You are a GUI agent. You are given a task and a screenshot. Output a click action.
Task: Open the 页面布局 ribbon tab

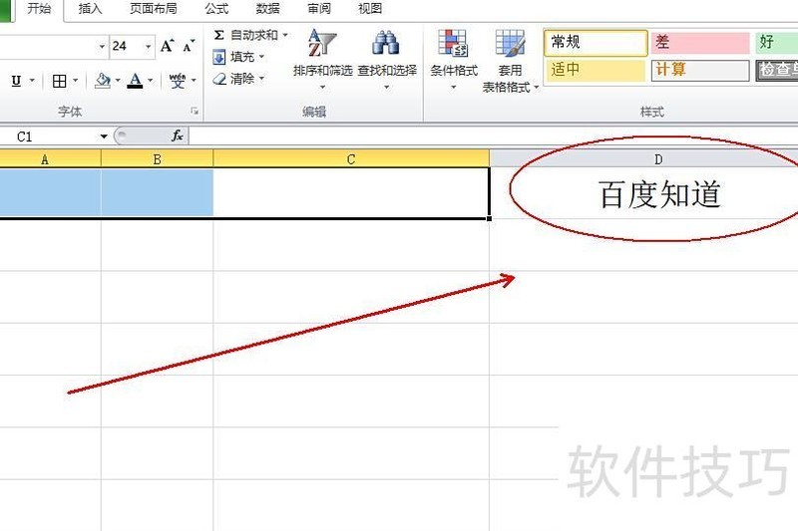tap(154, 9)
